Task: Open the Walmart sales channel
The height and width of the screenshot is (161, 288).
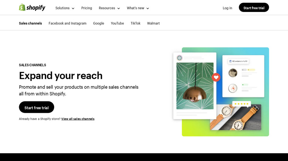Action: pos(153,24)
